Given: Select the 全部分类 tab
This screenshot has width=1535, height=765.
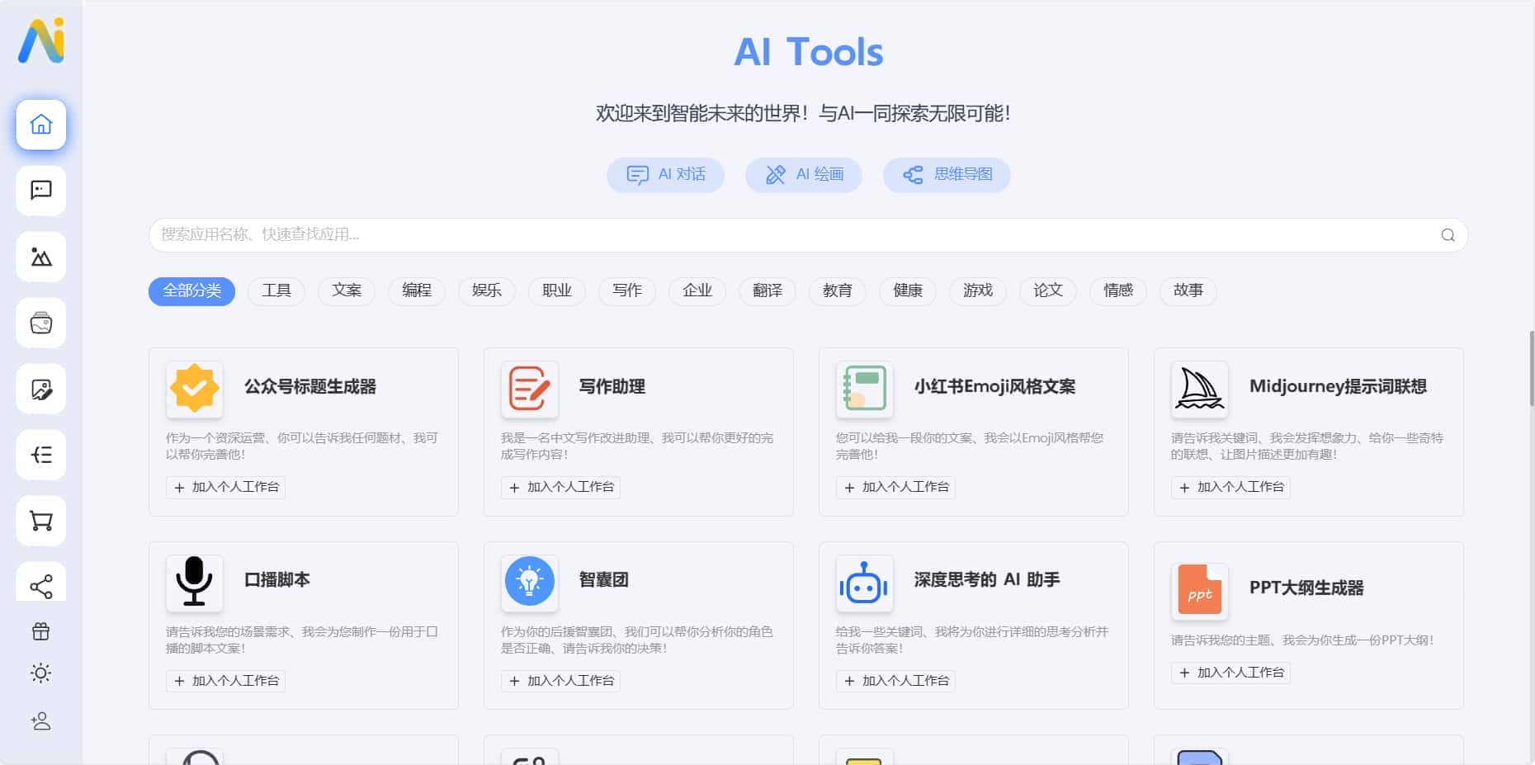Looking at the screenshot, I should (191, 290).
